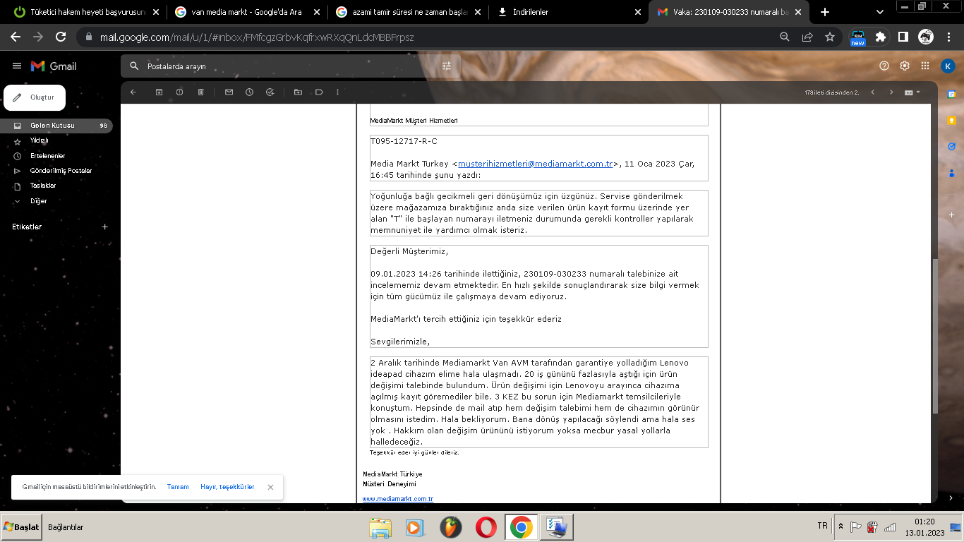This screenshot has width=964, height=542.
Task: Switch to the Tüketici hakem heyeti tab
Action: 87,12
